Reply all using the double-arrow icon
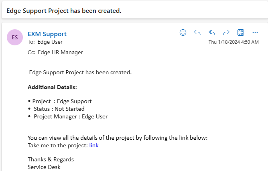This screenshot has height=171, width=268. (212, 33)
